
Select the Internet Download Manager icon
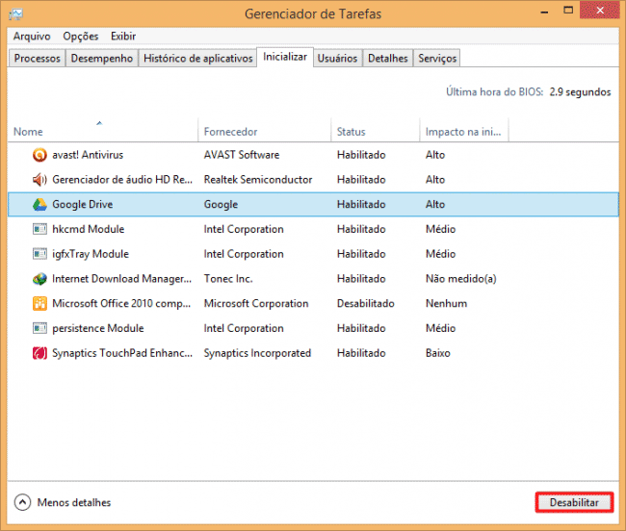coord(39,280)
